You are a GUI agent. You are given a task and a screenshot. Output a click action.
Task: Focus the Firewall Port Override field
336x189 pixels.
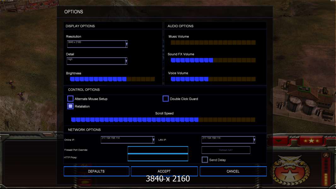(x=158, y=150)
